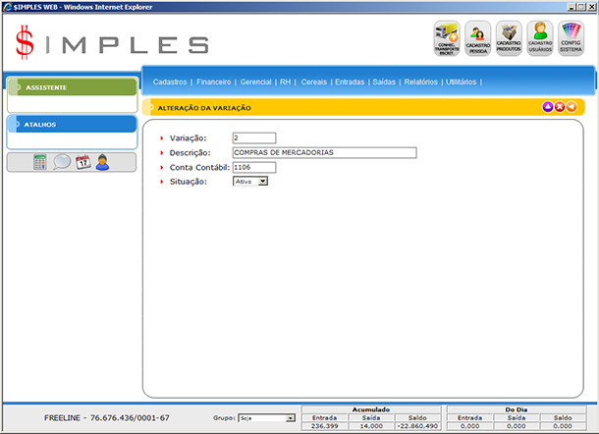The width and height of the screenshot is (599, 434).
Task: Click the Descrição text field
Action: [324, 152]
